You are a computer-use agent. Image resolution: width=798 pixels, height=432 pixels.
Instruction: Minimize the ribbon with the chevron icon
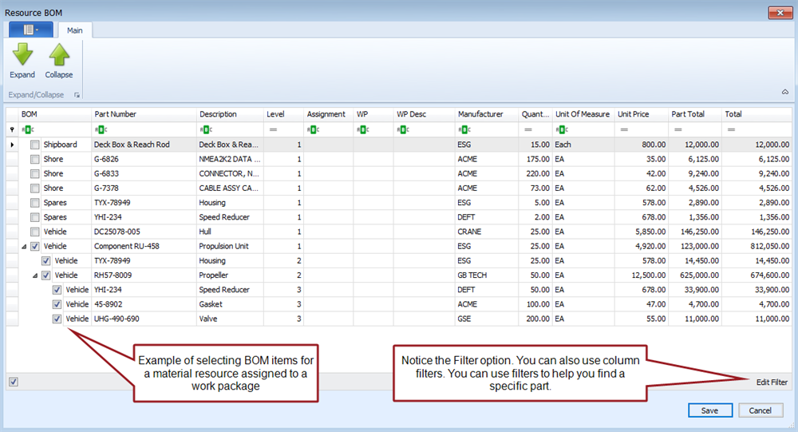pyautogui.click(x=784, y=93)
